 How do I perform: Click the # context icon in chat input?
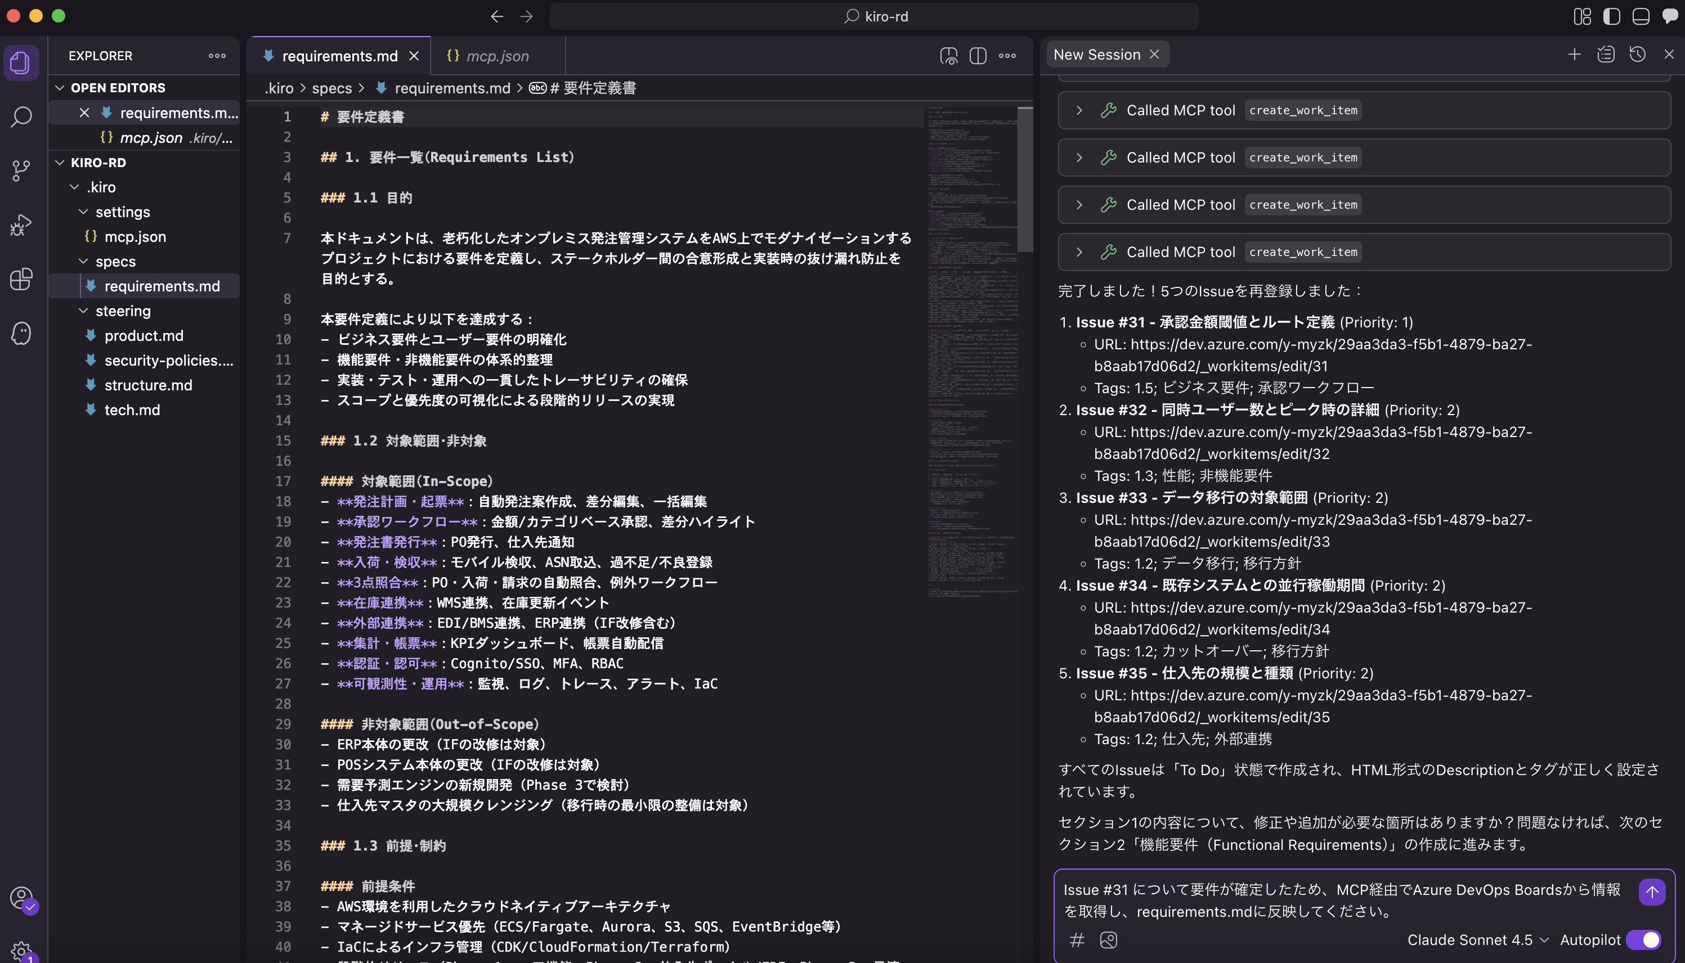tap(1077, 940)
